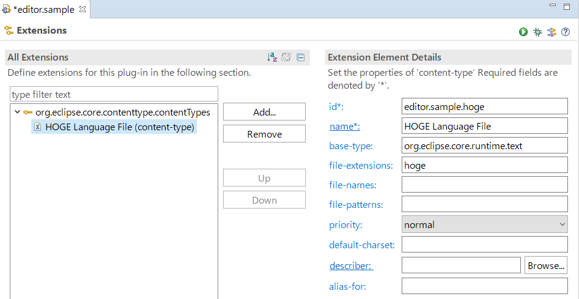The height and width of the screenshot is (299, 579).
Task: Sort extensions alphabetically
Action: (272, 57)
